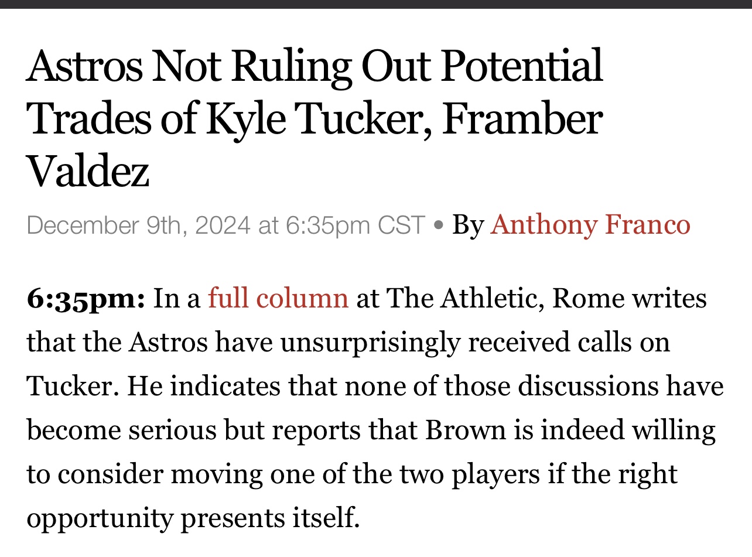Click the word 'Astros' starting the headline

[x=84, y=66]
